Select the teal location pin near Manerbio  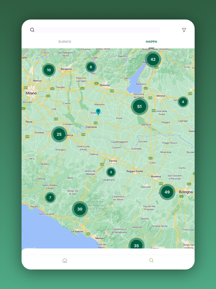[x=98, y=112]
